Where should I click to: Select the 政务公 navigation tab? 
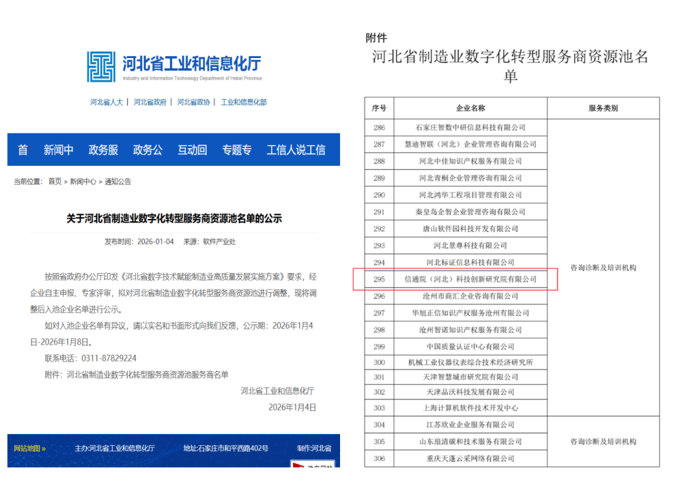pyautogui.click(x=148, y=150)
